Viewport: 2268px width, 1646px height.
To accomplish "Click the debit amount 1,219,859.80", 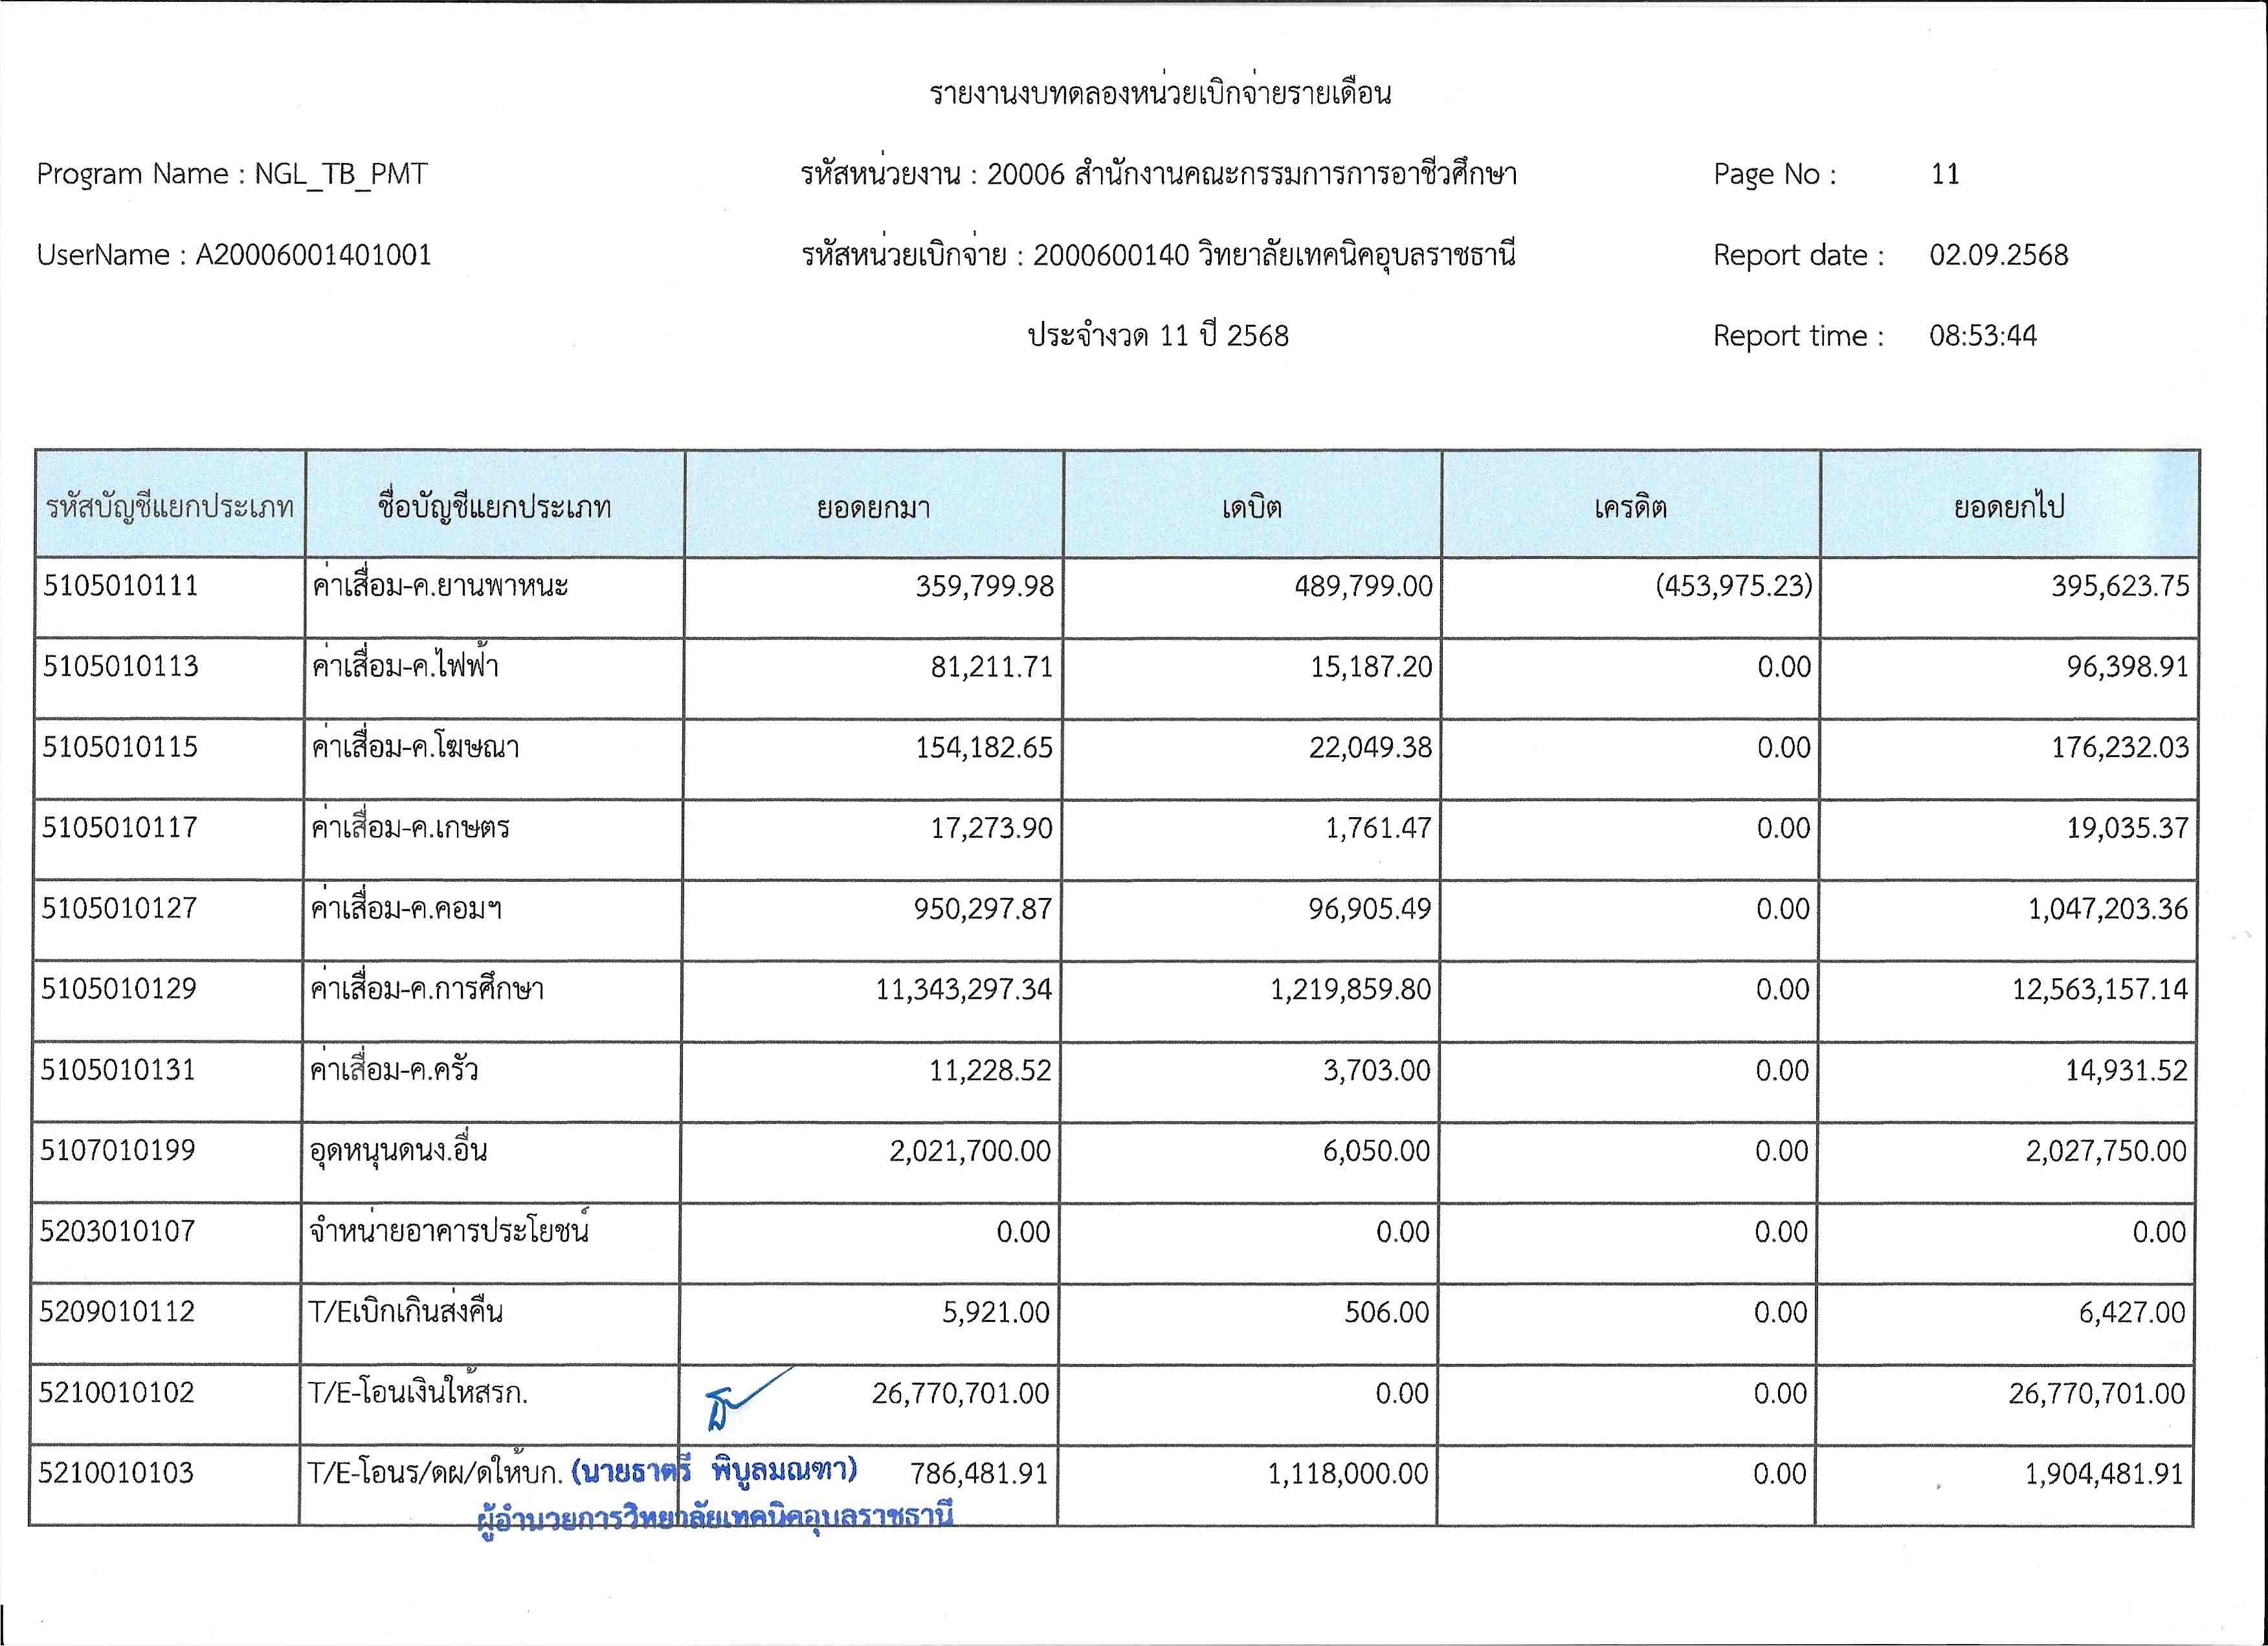I will [1350, 989].
